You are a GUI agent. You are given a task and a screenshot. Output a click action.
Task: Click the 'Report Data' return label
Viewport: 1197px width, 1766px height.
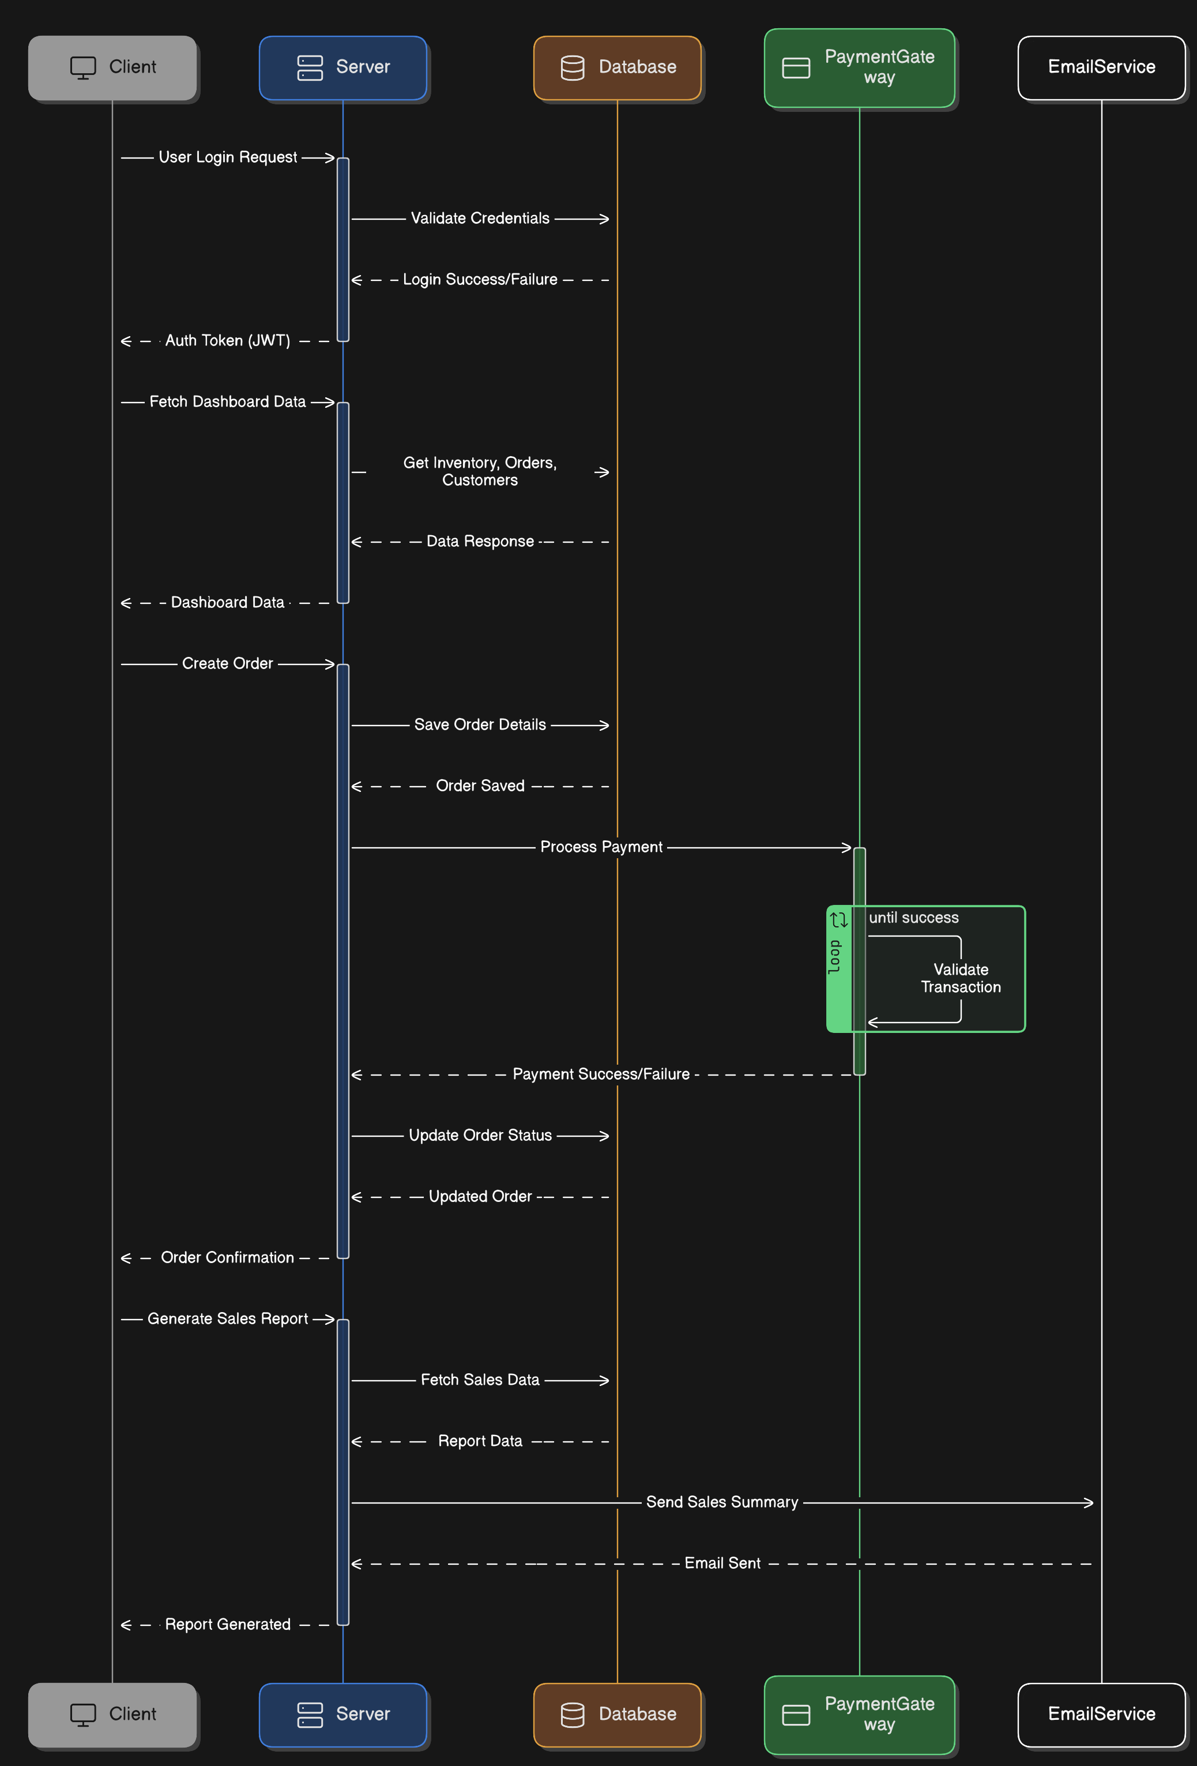click(x=480, y=1441)
